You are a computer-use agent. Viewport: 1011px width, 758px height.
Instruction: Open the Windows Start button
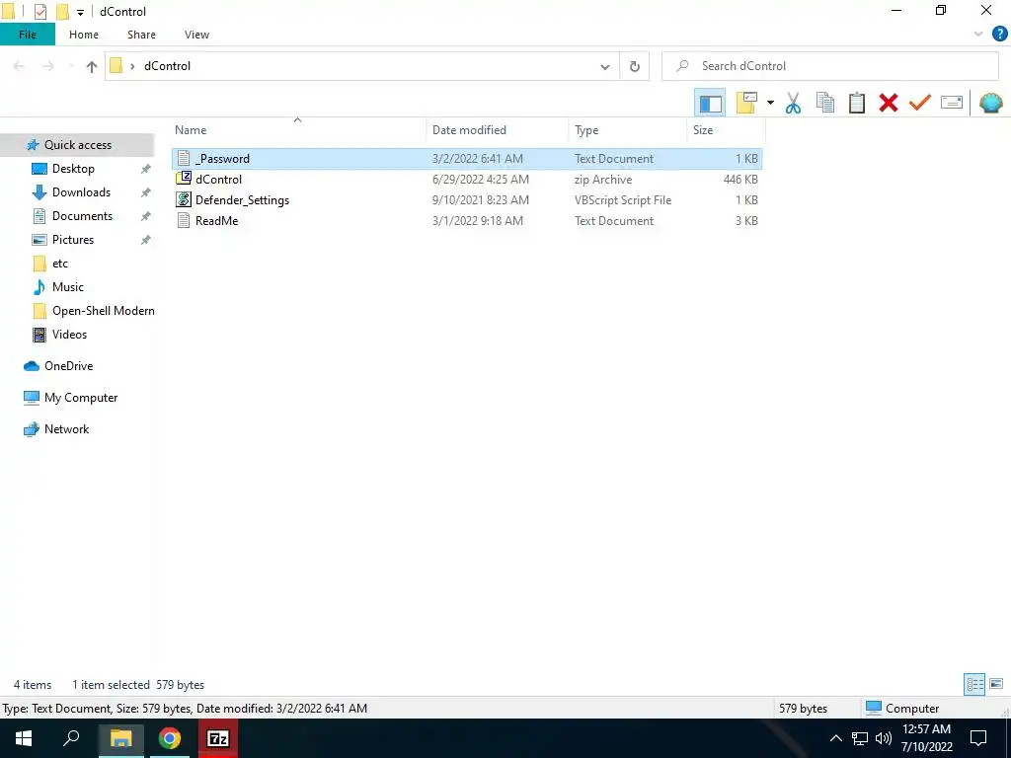[24, 738]
